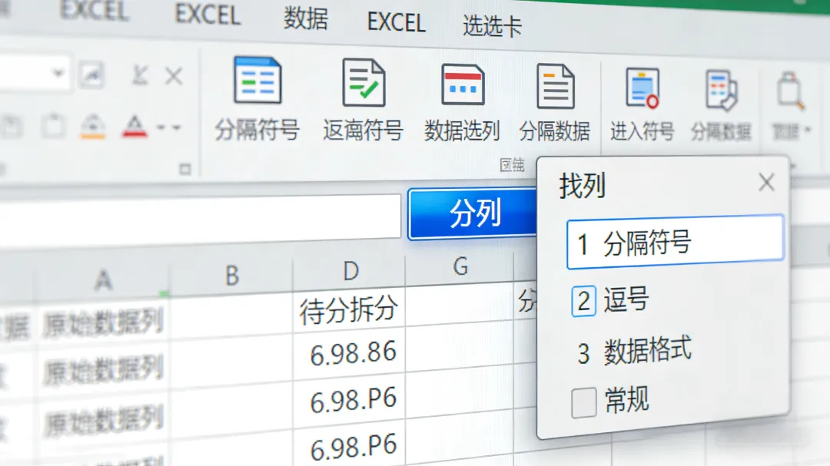830x466 pixels.
Task: Click the 分隔符号 ribbon icon
Action: 257,81
